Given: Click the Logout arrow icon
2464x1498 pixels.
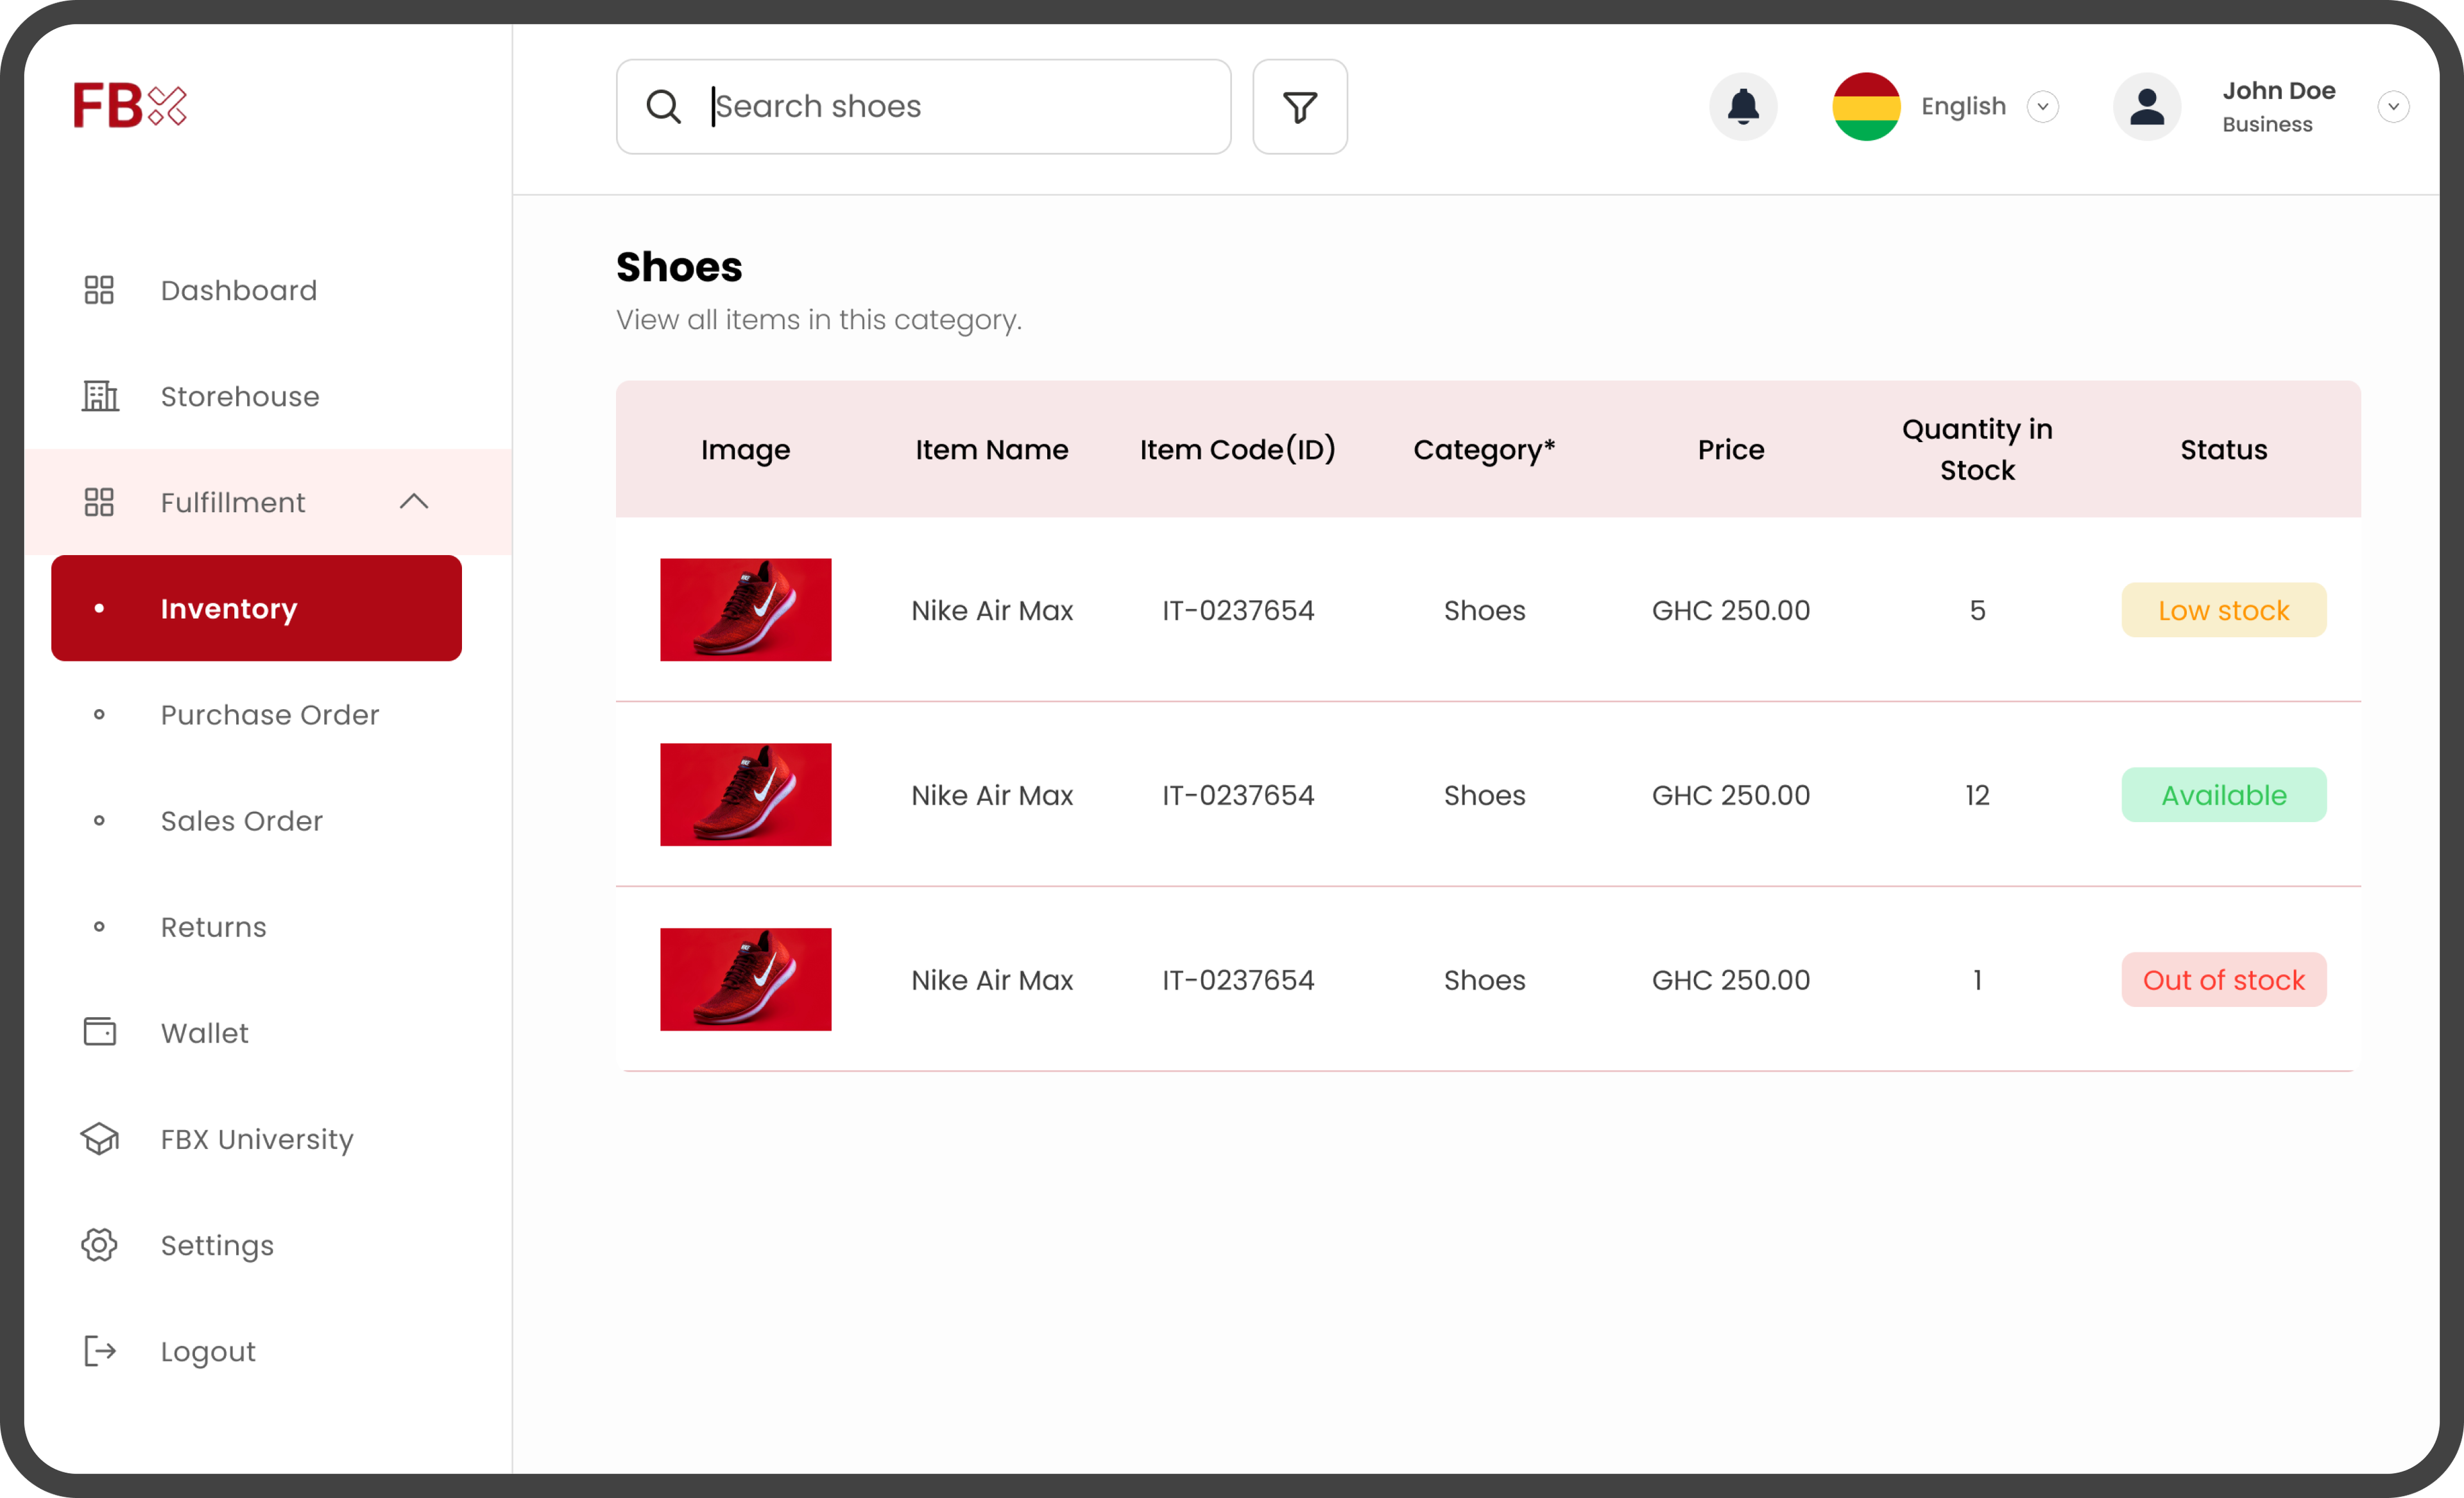Looking at the screenshot, I should pos(99,1350).
